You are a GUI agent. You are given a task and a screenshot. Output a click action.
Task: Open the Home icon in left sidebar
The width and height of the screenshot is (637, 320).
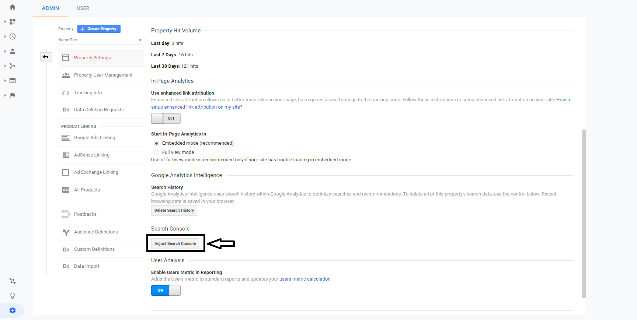pos(13,7)
